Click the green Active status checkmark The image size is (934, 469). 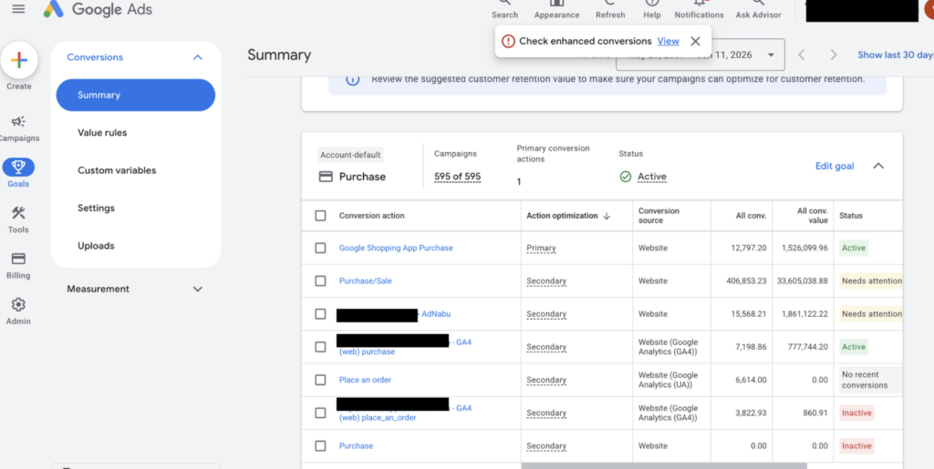point(626,177)
